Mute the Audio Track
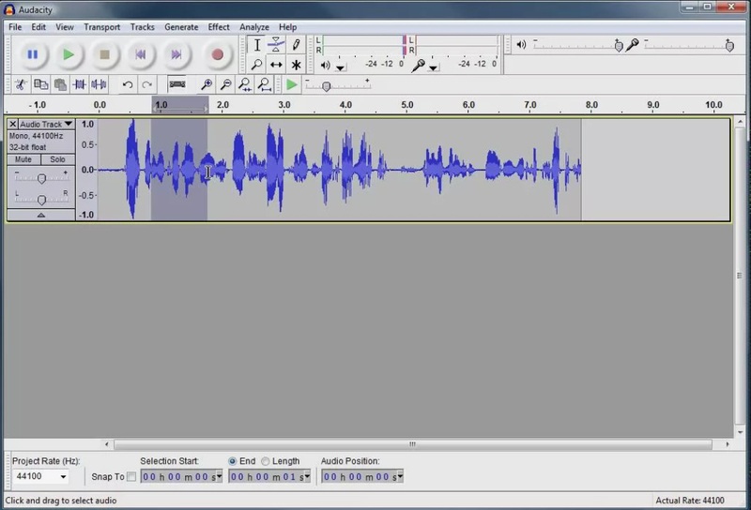The width and height of the screenshot is (751, 510). pos(24,159)
